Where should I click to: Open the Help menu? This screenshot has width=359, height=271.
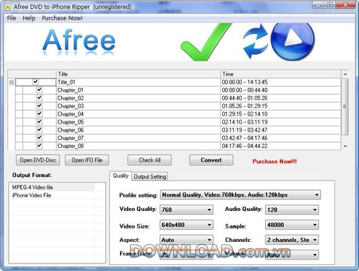pyautogui.click(x=29, y=18)
